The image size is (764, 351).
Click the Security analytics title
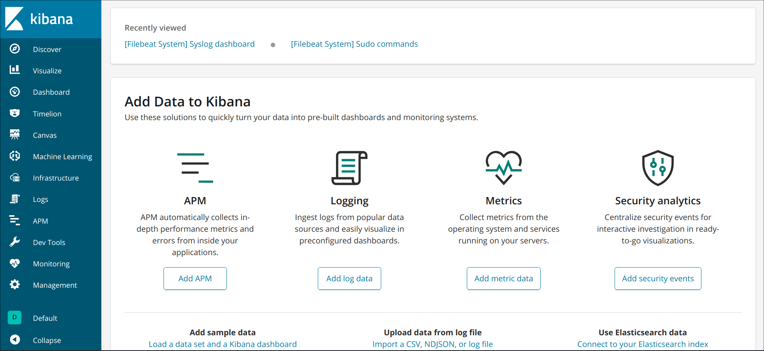point(658,201)
